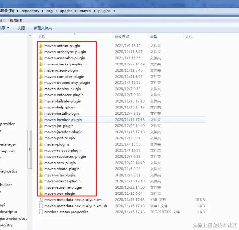Select the -manager item in the navigation tree
The image size is (239, 230).
(8, 144)
